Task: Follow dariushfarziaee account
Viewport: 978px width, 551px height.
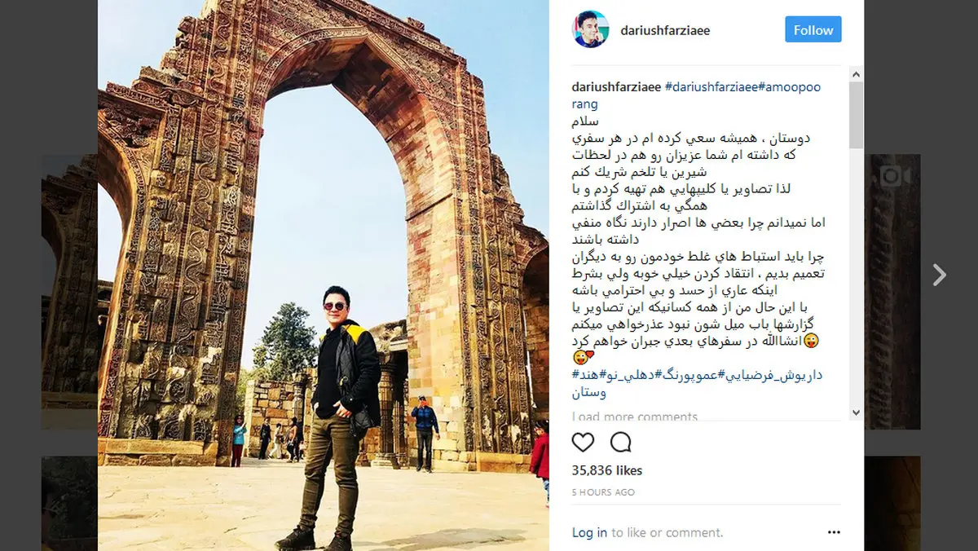Action: click(x=813, y=29)
